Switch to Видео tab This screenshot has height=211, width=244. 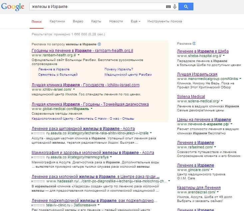[78, 21]
